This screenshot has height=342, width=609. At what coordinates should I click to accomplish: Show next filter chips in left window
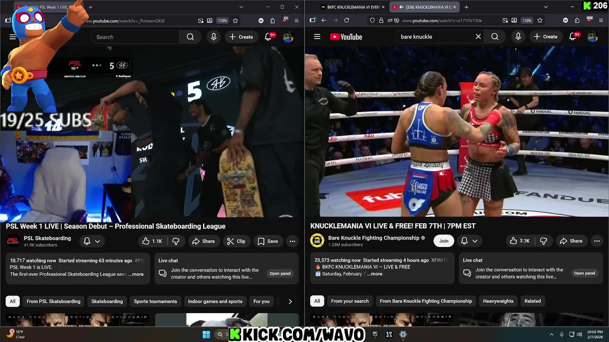[x=290, y=301]
